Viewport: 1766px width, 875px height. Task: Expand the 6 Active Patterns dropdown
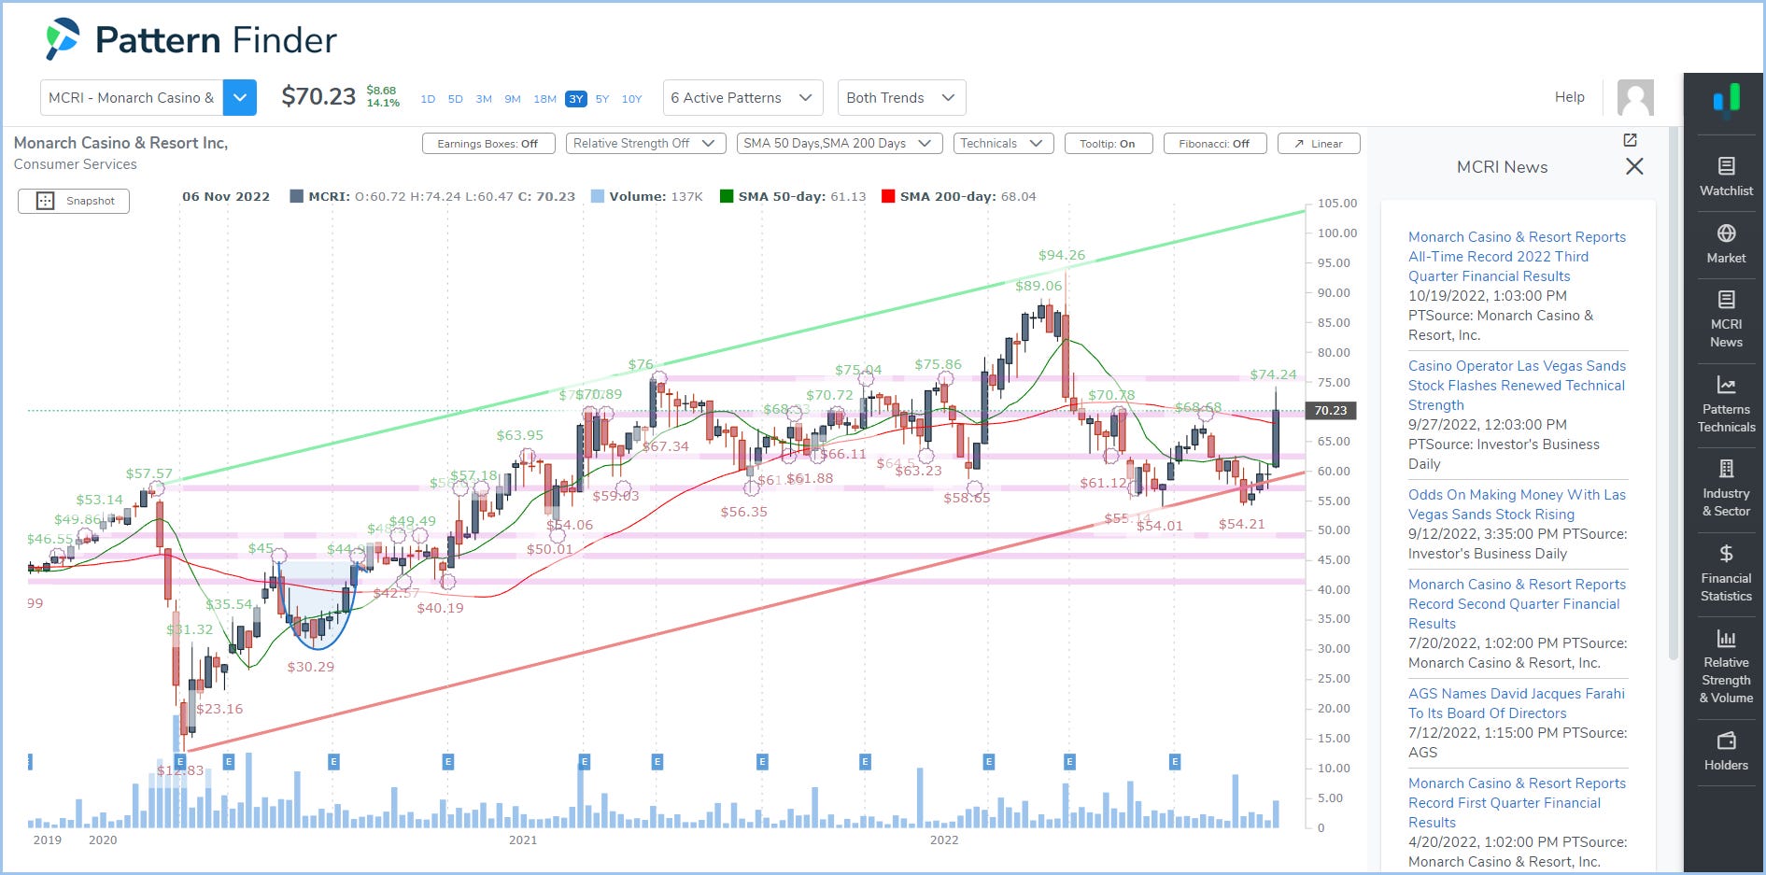pyautogui.click(x=742, y=97)
